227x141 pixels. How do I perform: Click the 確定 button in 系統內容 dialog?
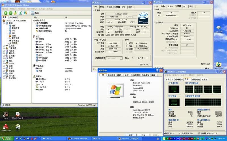click(x=131, y=135)
